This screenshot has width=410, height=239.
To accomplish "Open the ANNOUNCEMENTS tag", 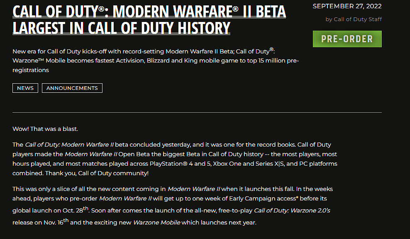I will (72, 88).
